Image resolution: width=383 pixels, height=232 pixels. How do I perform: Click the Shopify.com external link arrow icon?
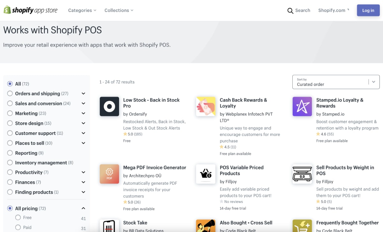tap(348, 10)
